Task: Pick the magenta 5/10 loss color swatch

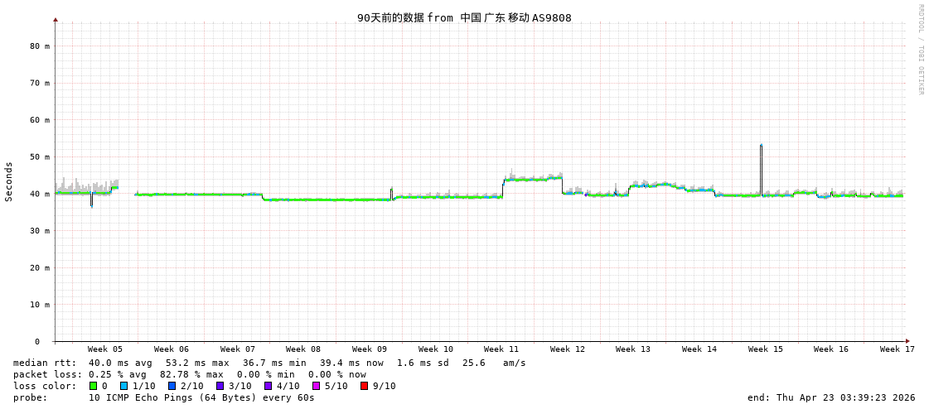Action: click(x=316, y=386)
